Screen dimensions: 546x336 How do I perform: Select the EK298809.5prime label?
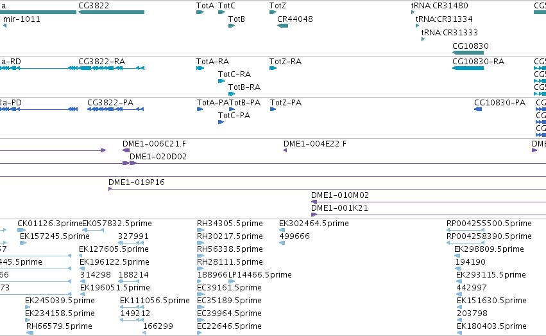[x=490, y=249]
